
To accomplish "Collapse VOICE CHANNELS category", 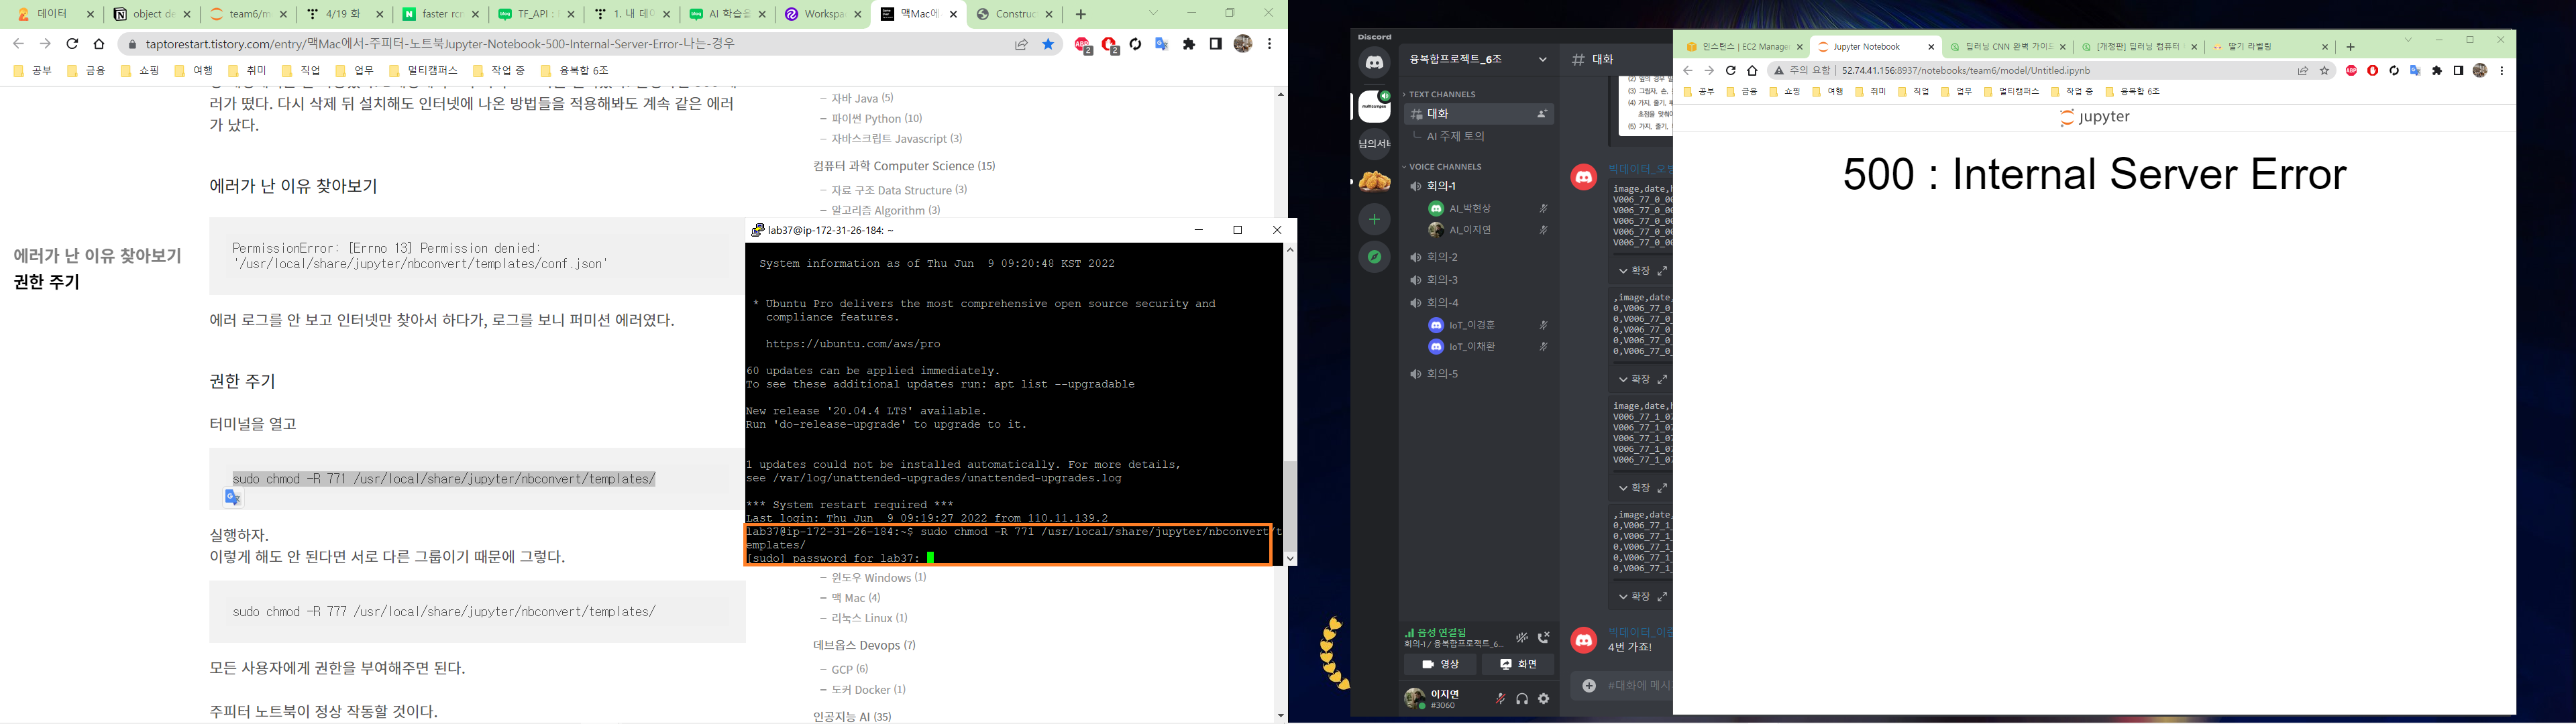I will [1444, 167].
